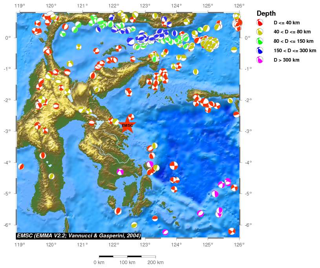Click the '150 < D <= 300 km' legend text
This screenshot has height=268, width=320.
pyautogui.click(x=294, y=51)
